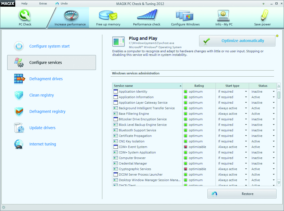Open Start type dropdown for COM+ Event System
Image resolution: width=284 pixels, height=211 pixels.
click(246, 147)
